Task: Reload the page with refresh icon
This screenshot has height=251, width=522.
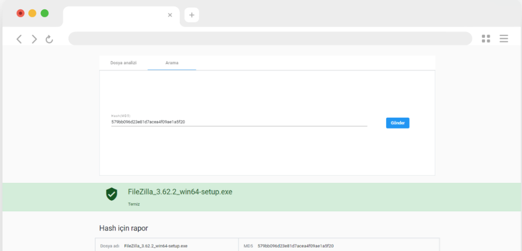Action: tap(49, 39)
